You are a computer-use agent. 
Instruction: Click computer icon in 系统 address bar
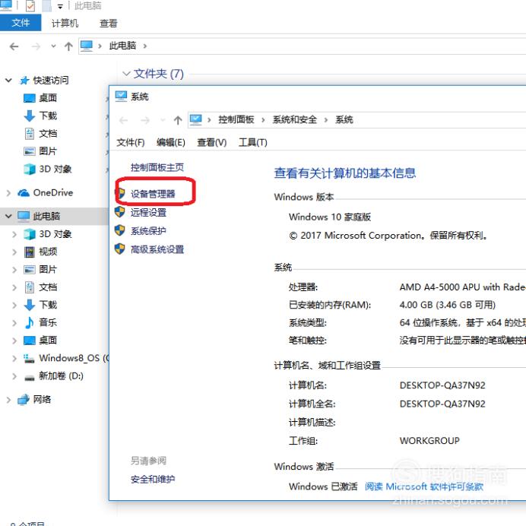pos(196,120)
